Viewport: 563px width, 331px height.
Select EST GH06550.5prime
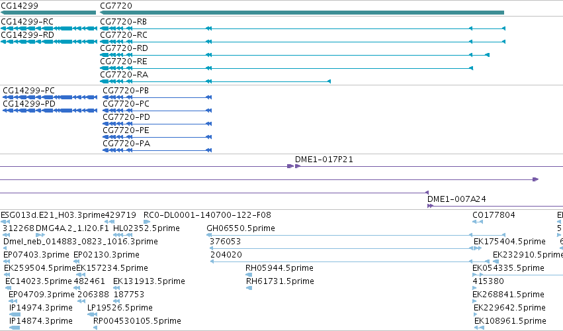pyautogui.click(x=241, y=228)
